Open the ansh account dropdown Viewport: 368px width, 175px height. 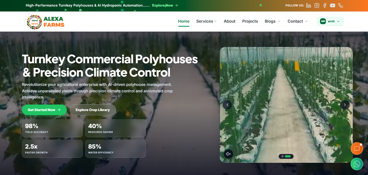pos(330,21)
